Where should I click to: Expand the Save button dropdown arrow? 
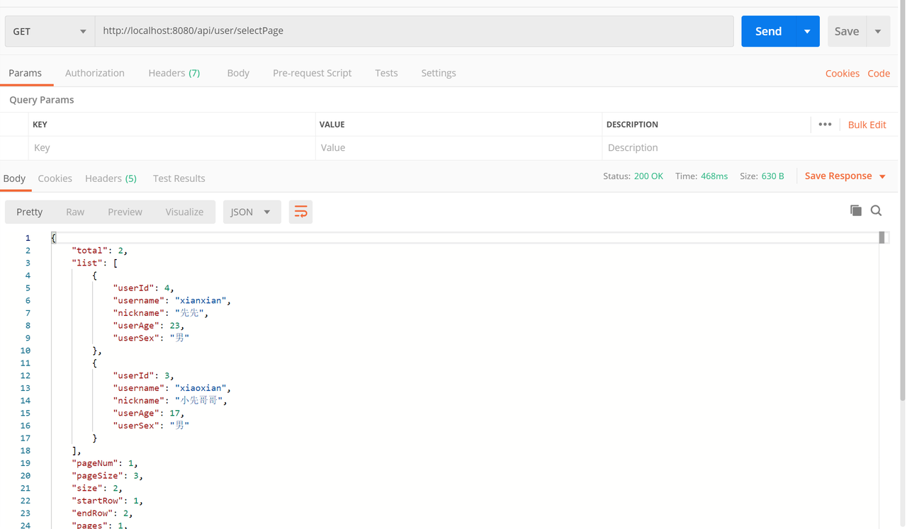coord(878,31)
